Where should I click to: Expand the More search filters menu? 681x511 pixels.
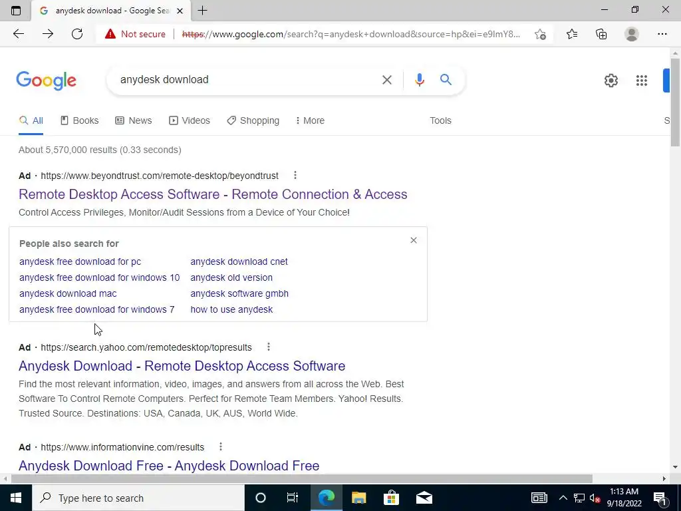310,120
